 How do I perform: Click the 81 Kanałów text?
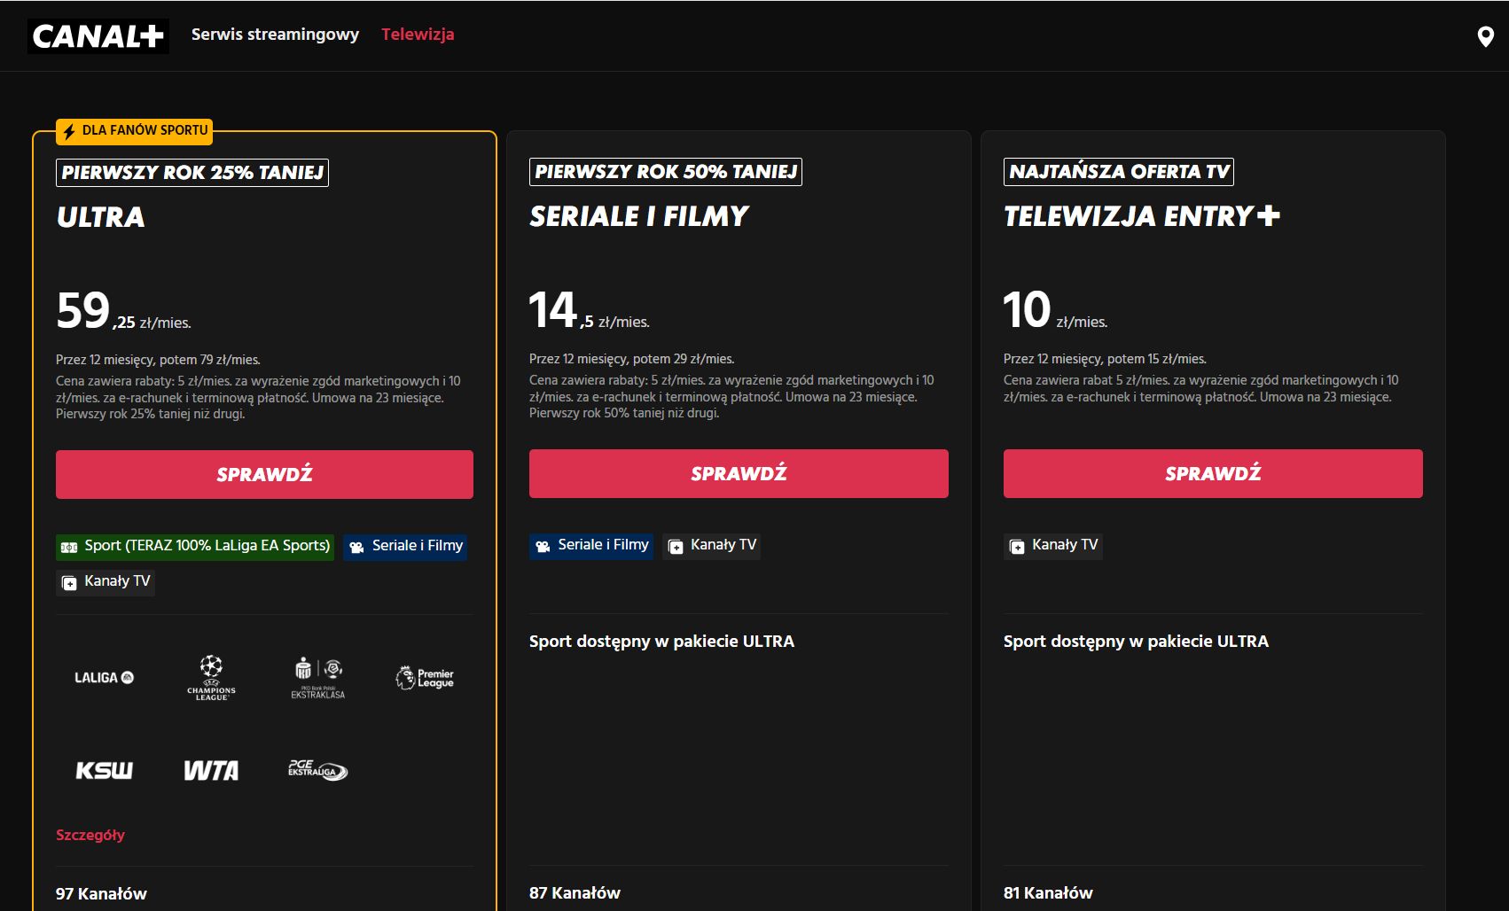pyautogui.click(x=1048, y=893)
